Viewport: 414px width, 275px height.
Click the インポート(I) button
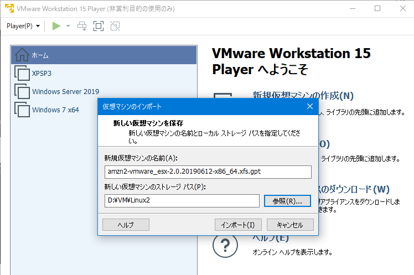(238, 225)
